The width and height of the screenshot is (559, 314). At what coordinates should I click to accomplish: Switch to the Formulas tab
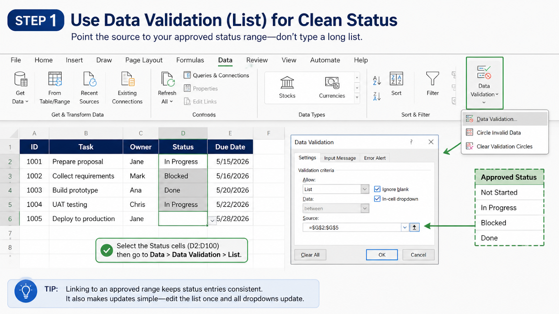tap(190, 60)
